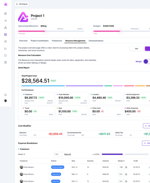Open the Petty Cash cost card
The height and width of the screenshot is (183, 150).
click(x=106, y=111)
